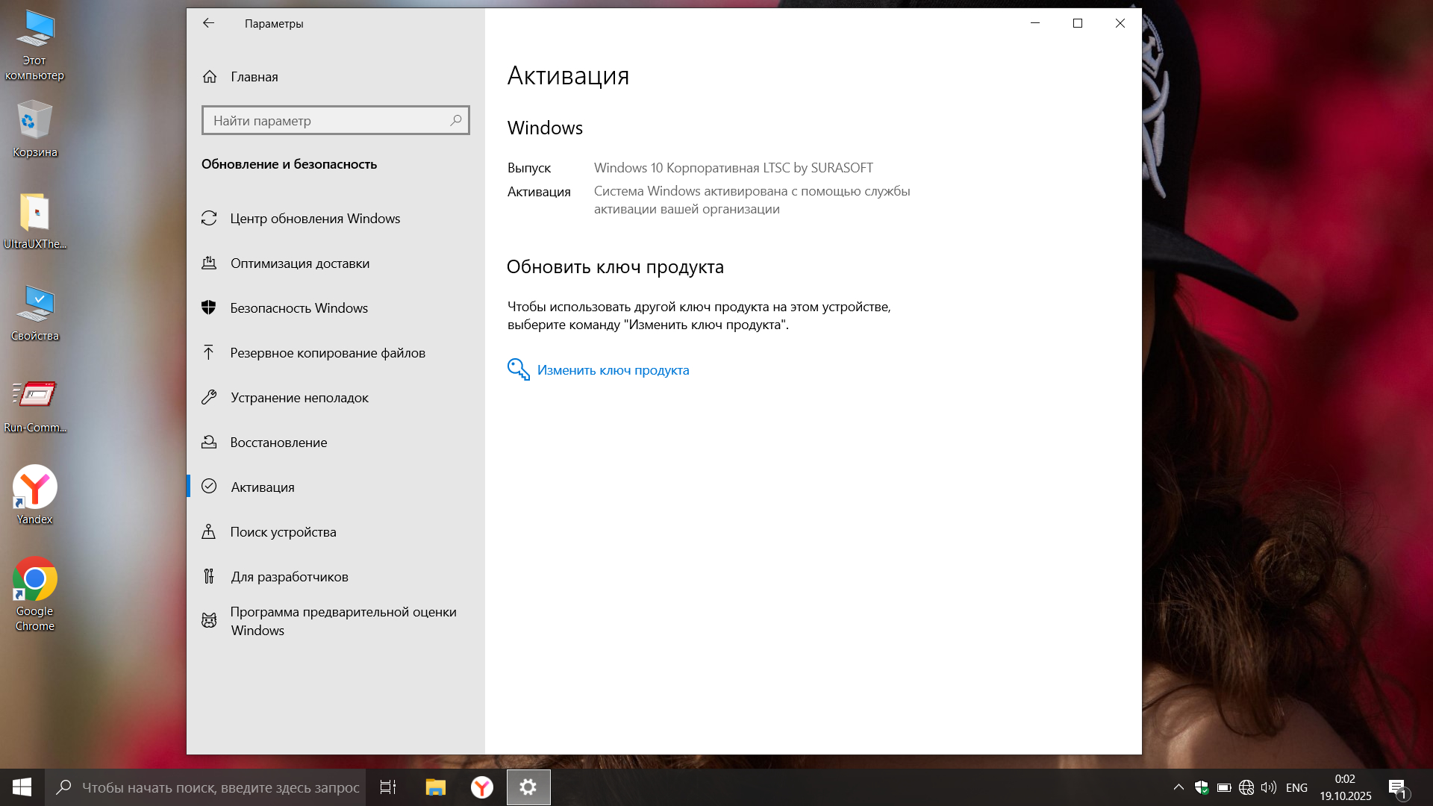This screenshot has width=1433, height=806.
Task: Open Восстановление section
Action: point(278,443)
